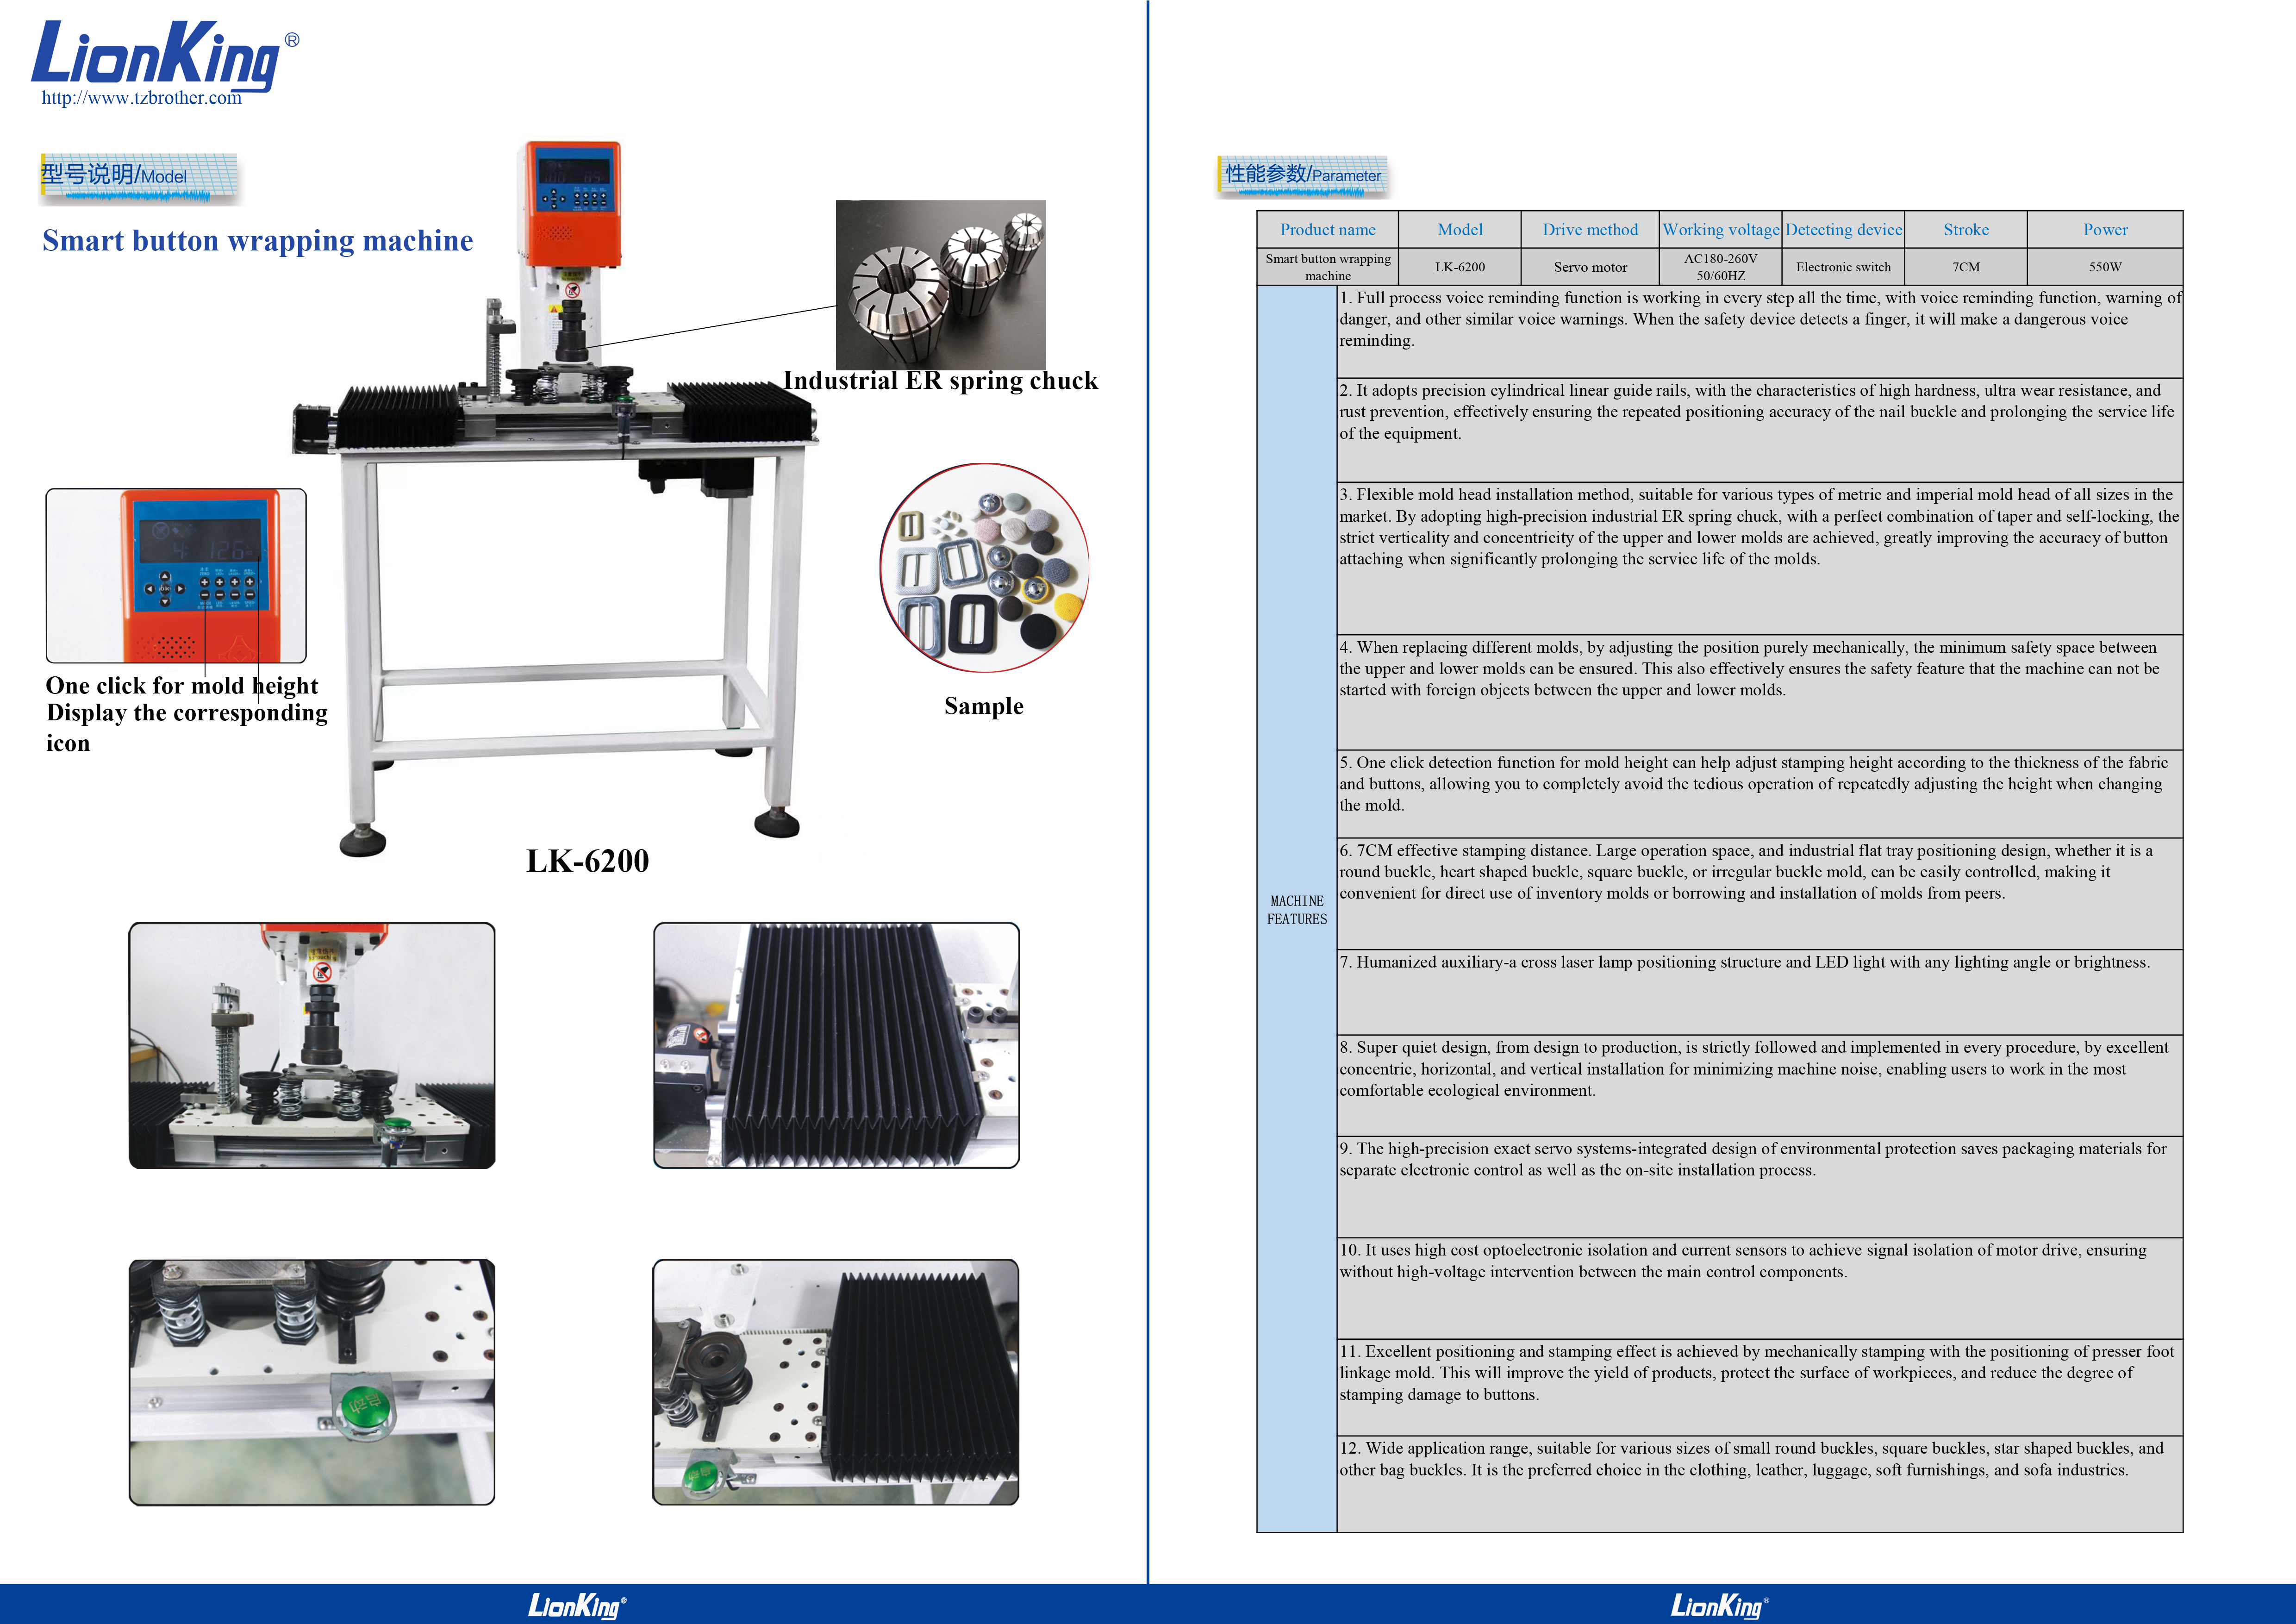Click the 'Smart button wrapping machine' blue title

point(257,241)
